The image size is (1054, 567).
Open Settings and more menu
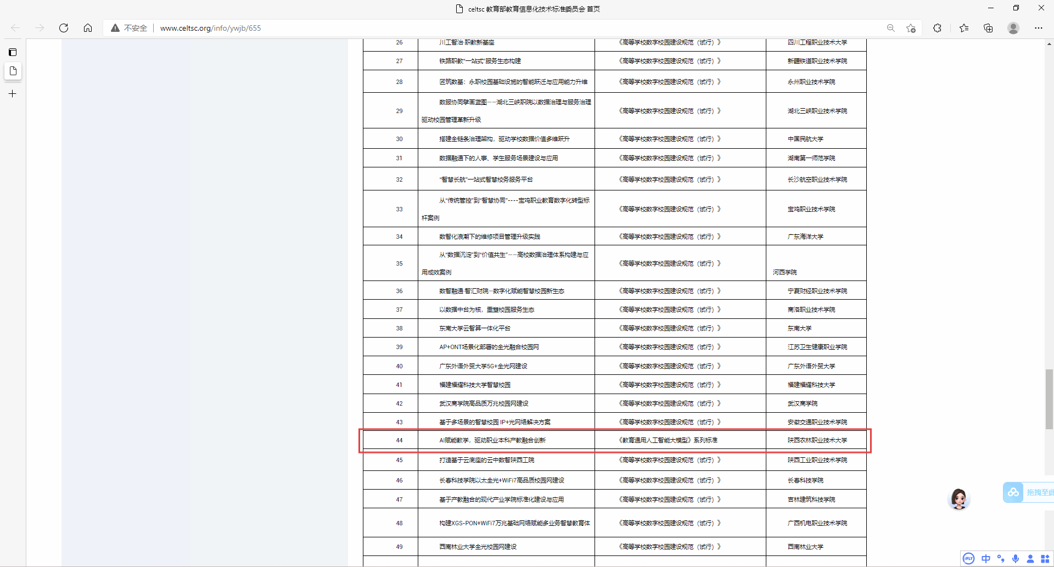(x=1038, y=28)
